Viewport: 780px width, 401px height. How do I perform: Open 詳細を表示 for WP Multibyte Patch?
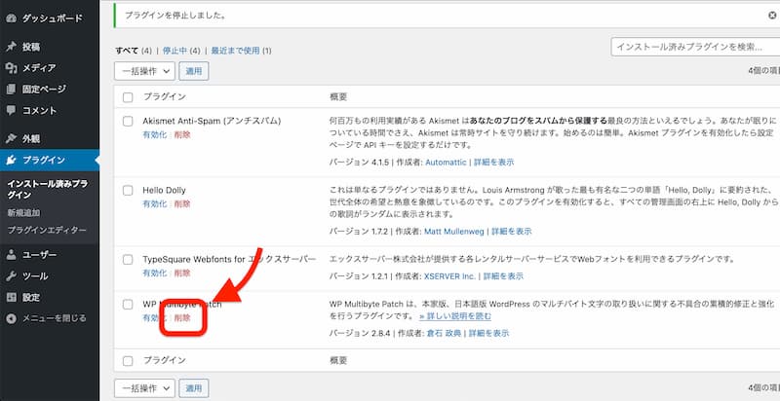click(x=488, y=334)
